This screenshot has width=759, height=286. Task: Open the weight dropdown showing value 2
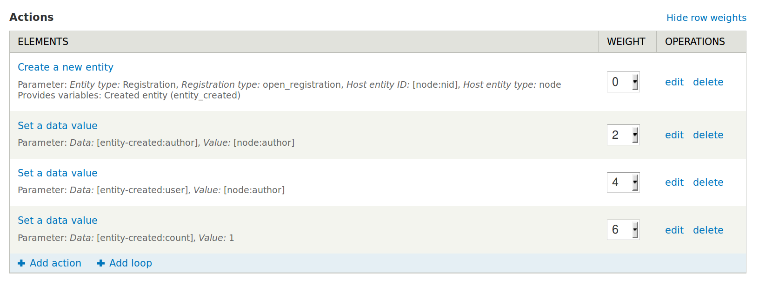coord(623,135)
